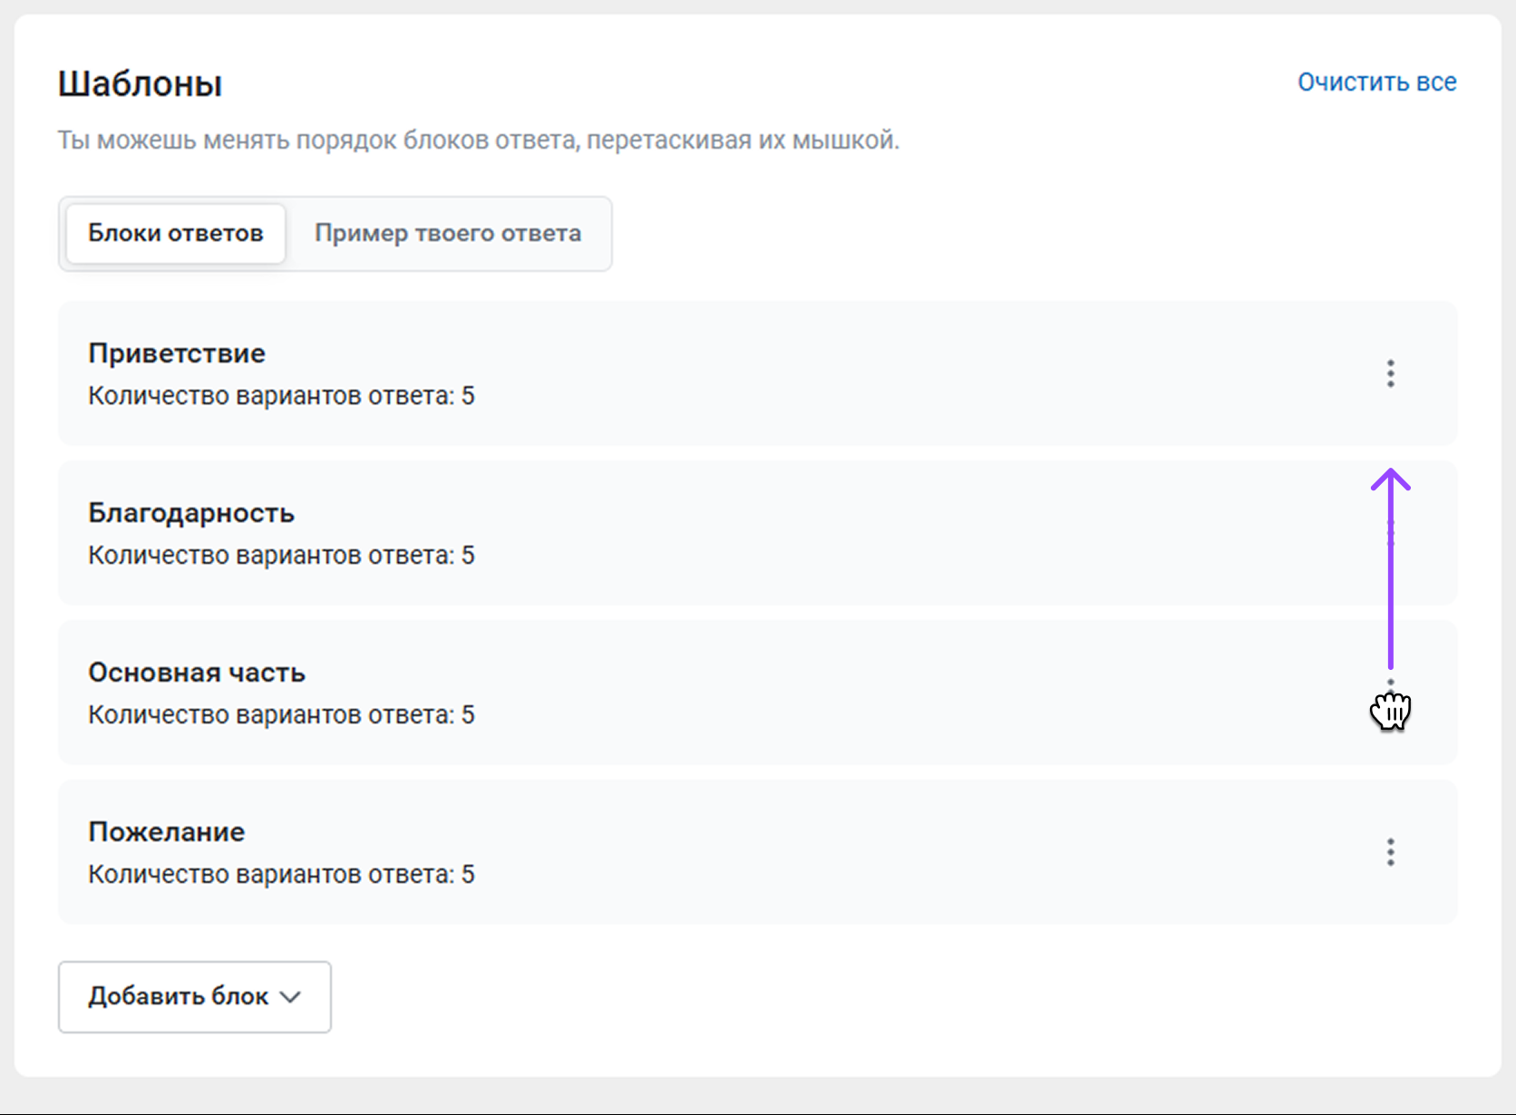Select the Основная часть block title
1516x1115 pixels.
click(197, 673)
